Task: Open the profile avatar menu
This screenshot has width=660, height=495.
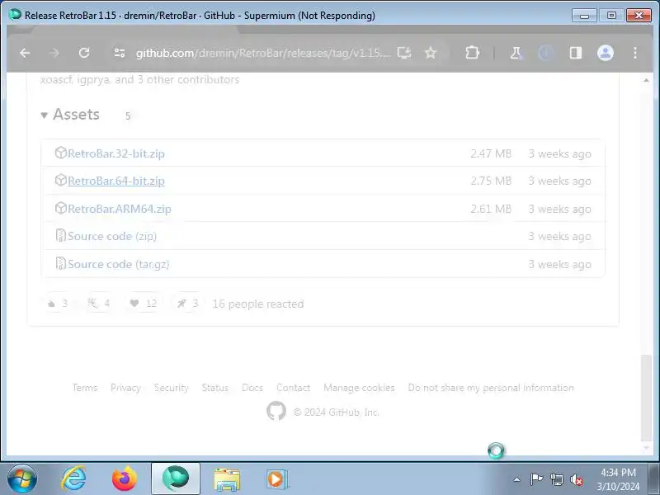Action: click(606, 53)
